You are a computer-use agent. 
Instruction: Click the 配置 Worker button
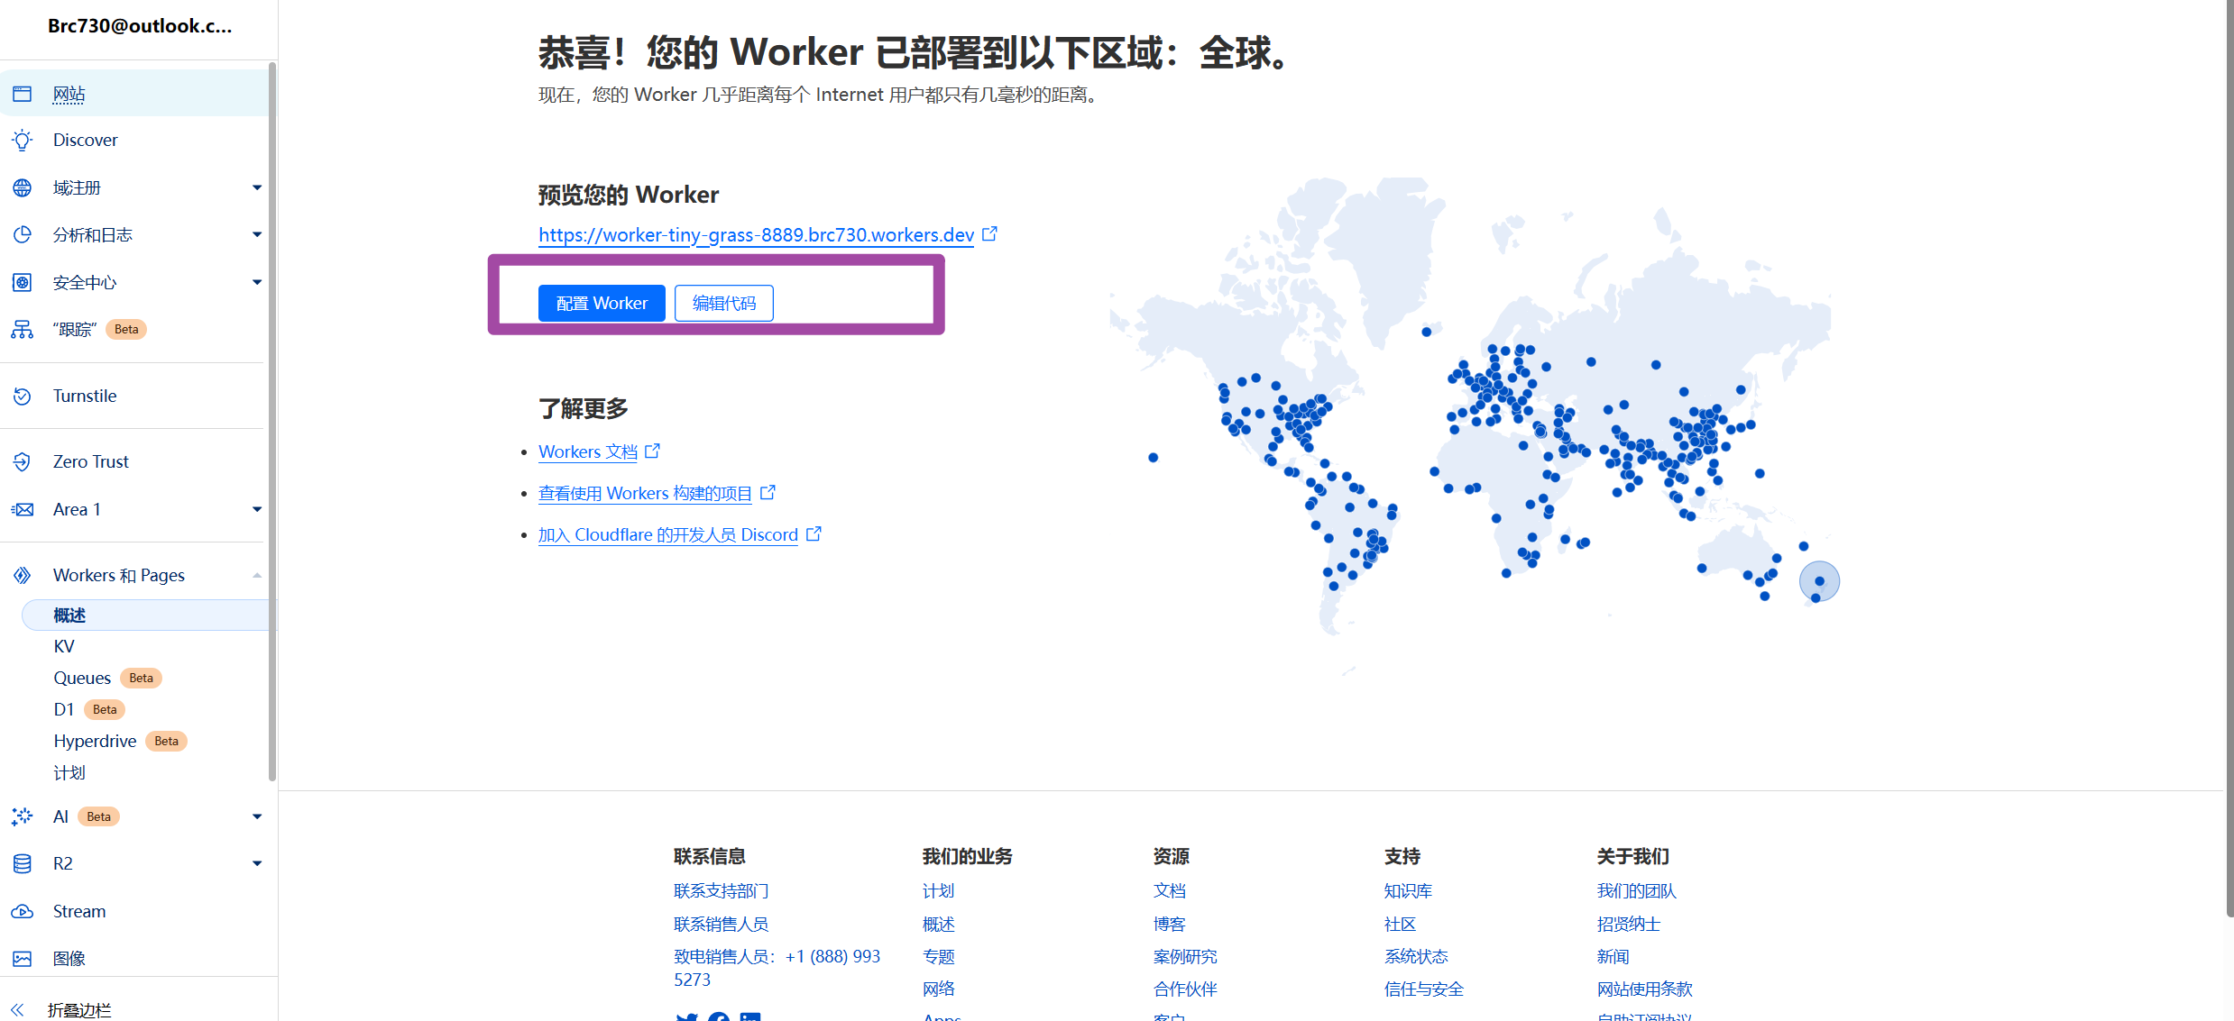602,303
